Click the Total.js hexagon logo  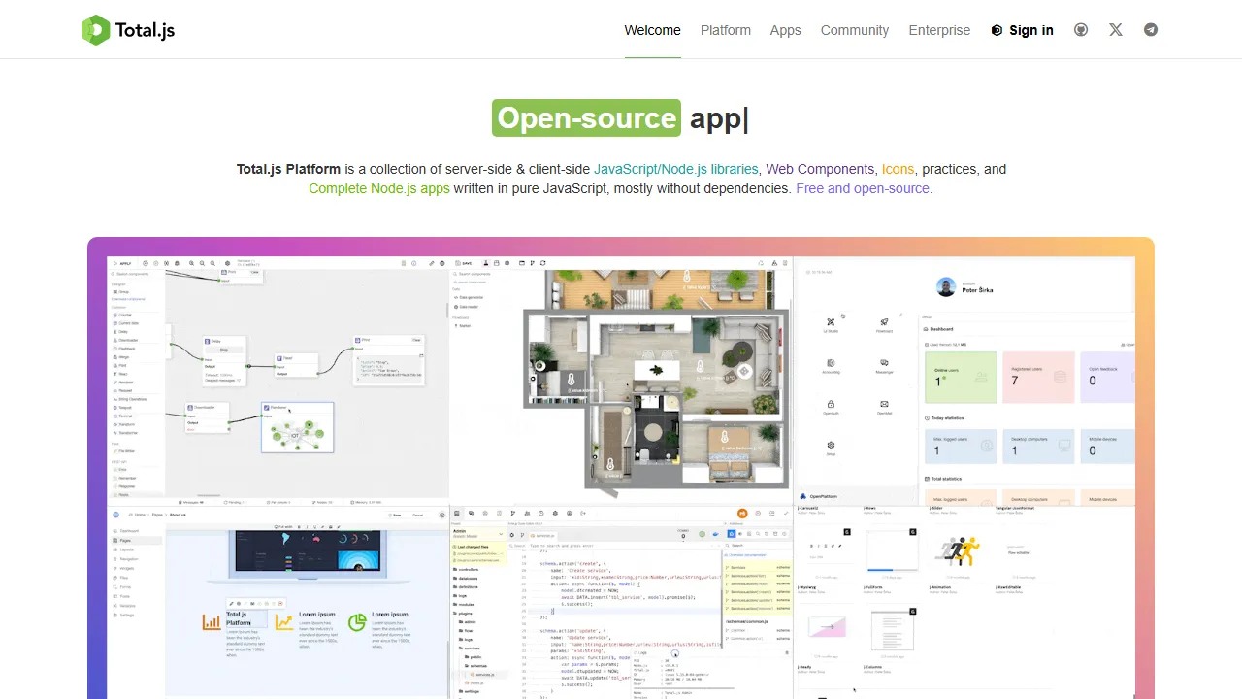pyautogui.click(x=96, y=30)
